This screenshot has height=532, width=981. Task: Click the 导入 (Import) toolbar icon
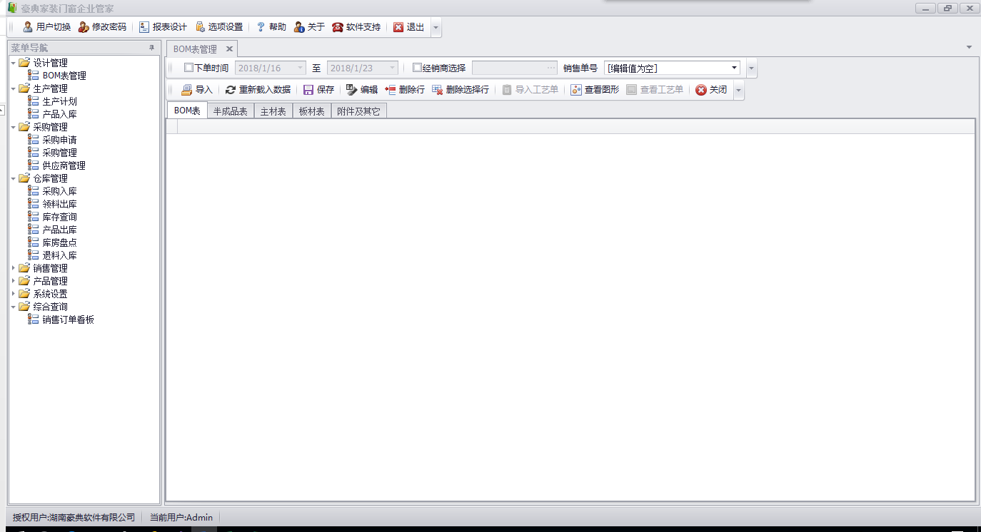tap(187, 90)
